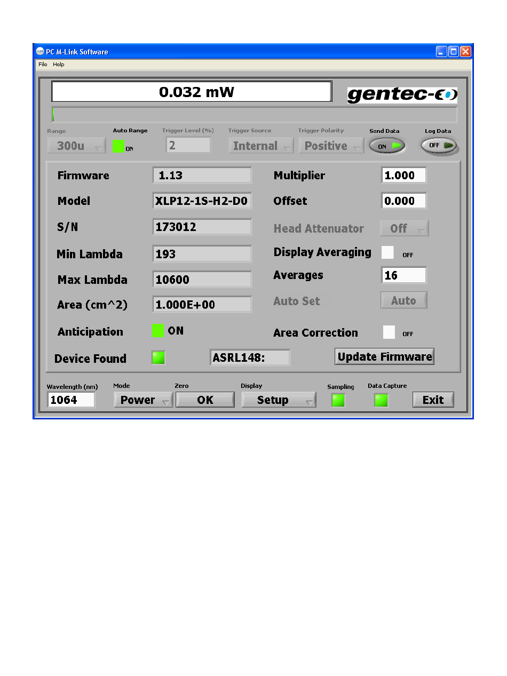Screen dimensions: 507x676
Task: Click the Device Found indicator light
Action: pyautogui.click(x=158, y=357)
